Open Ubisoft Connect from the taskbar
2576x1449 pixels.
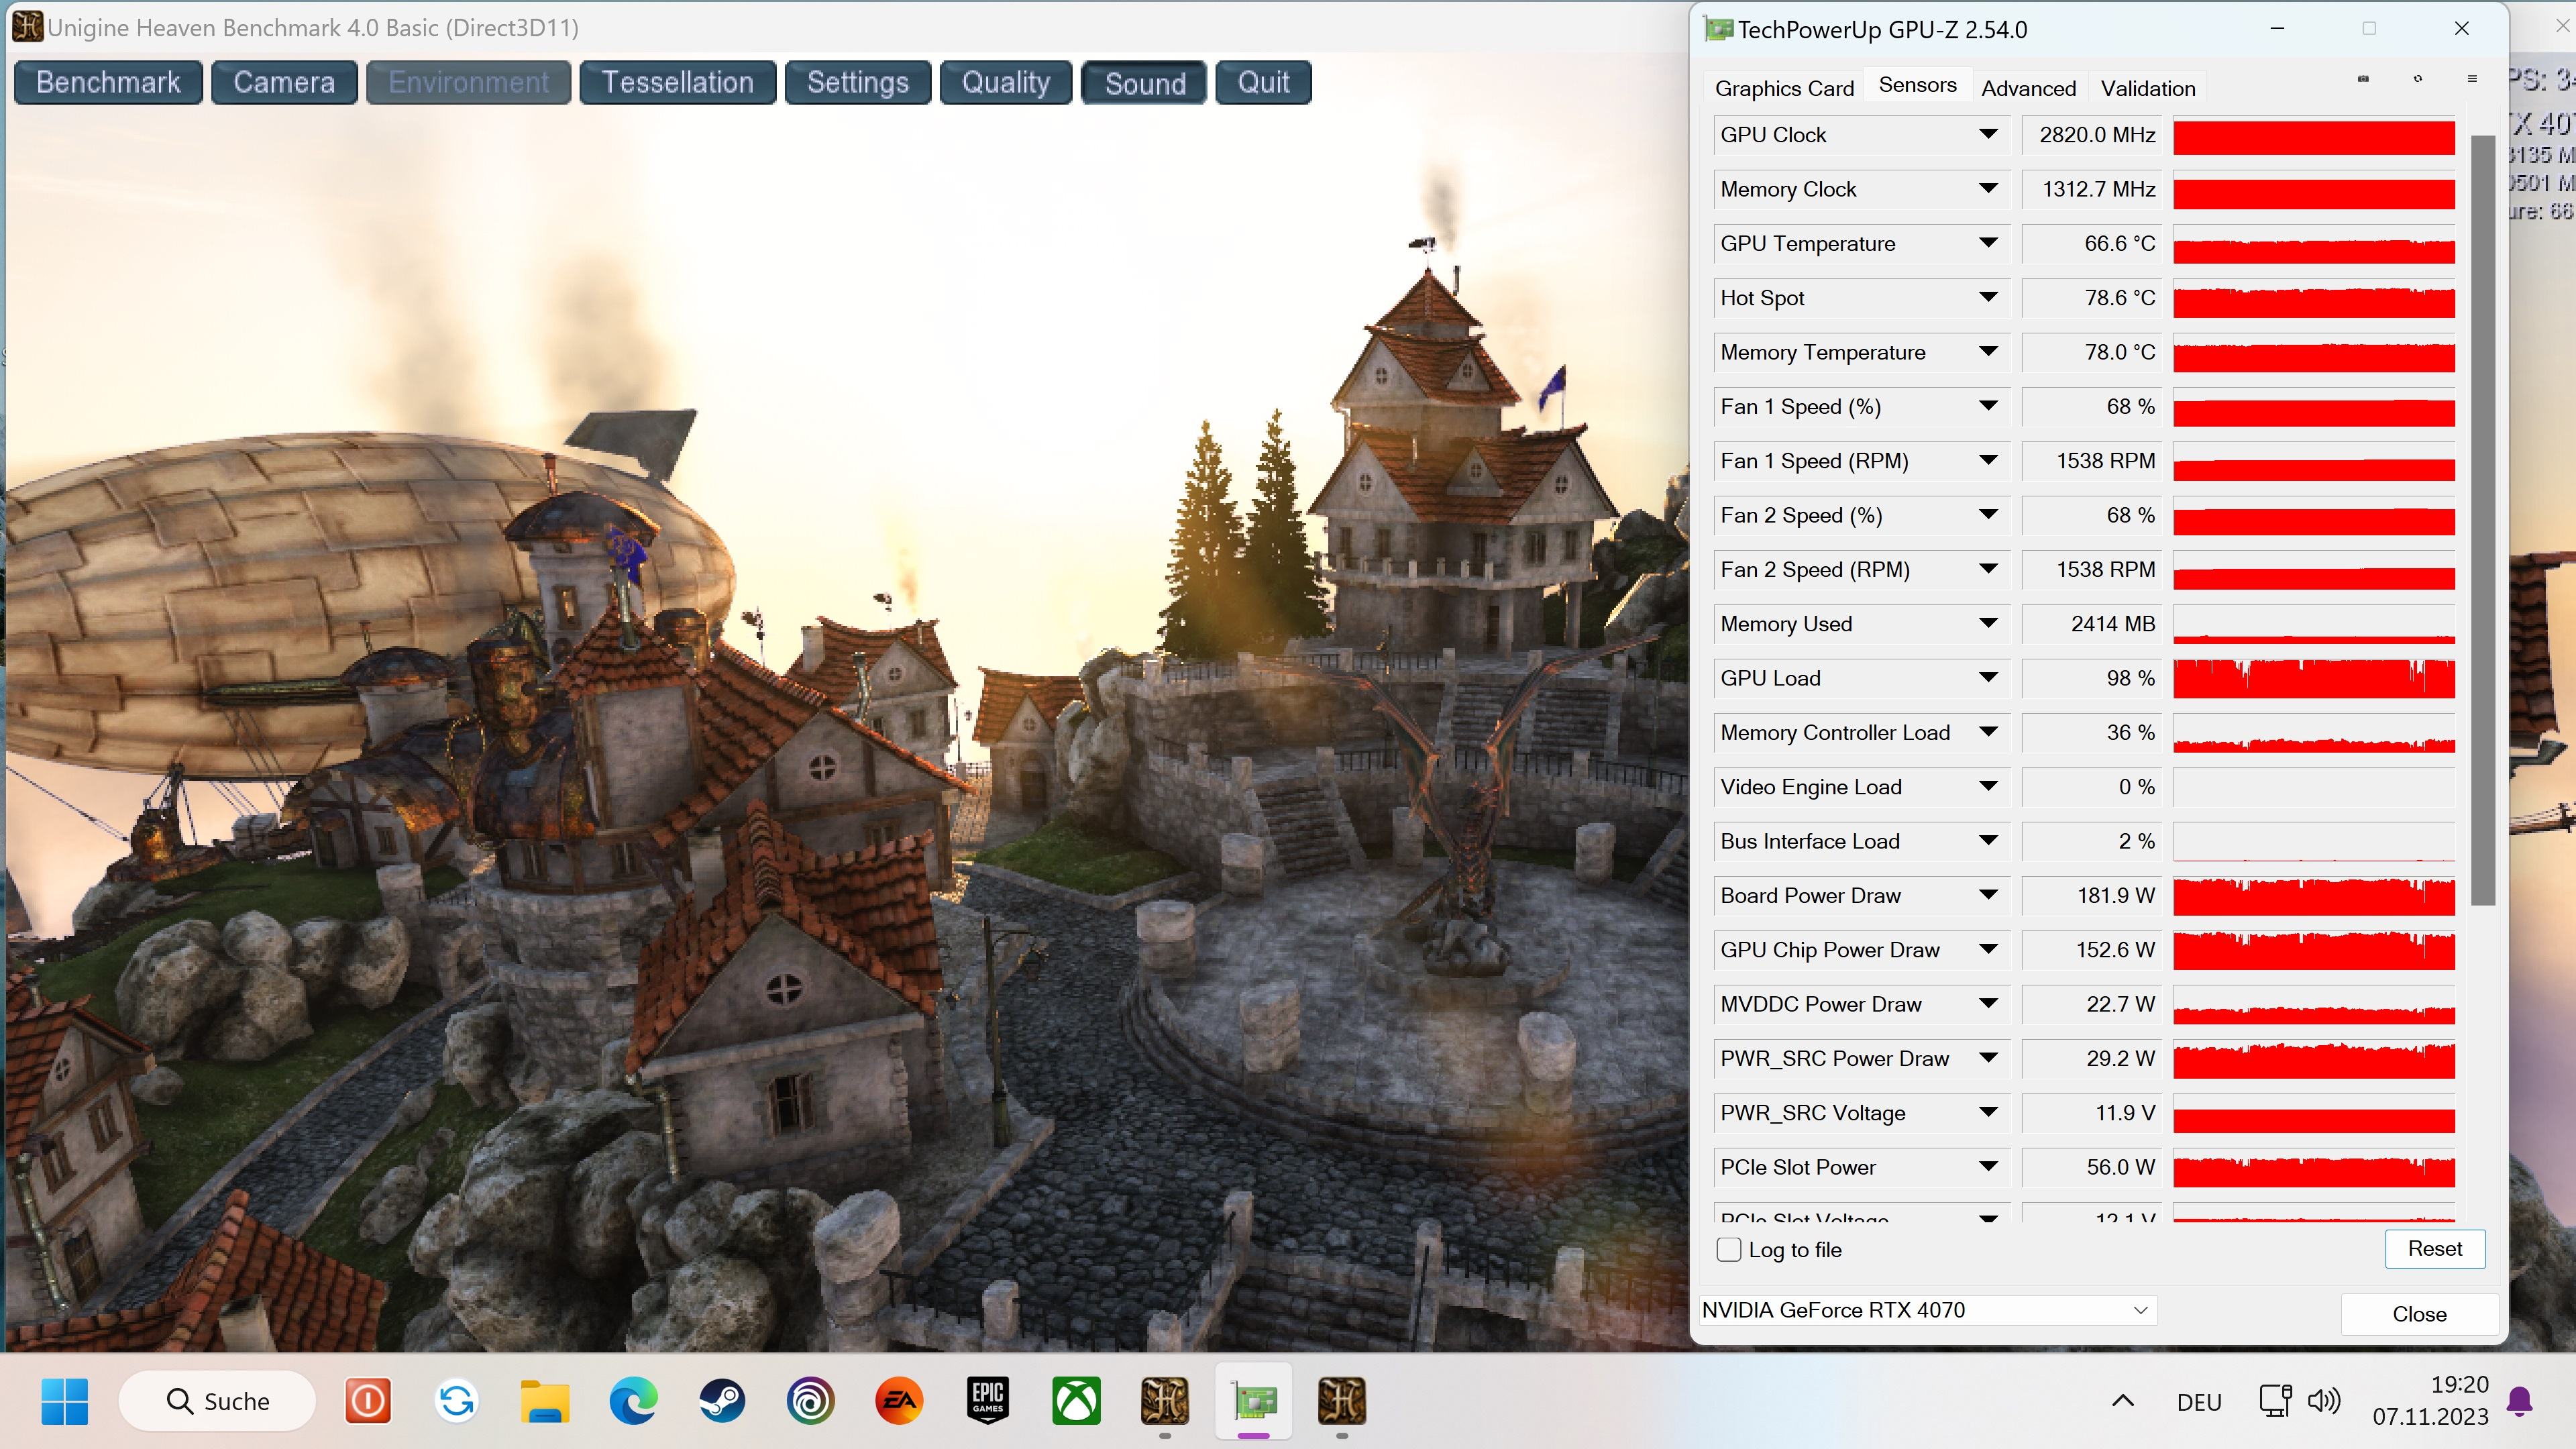810,1401
